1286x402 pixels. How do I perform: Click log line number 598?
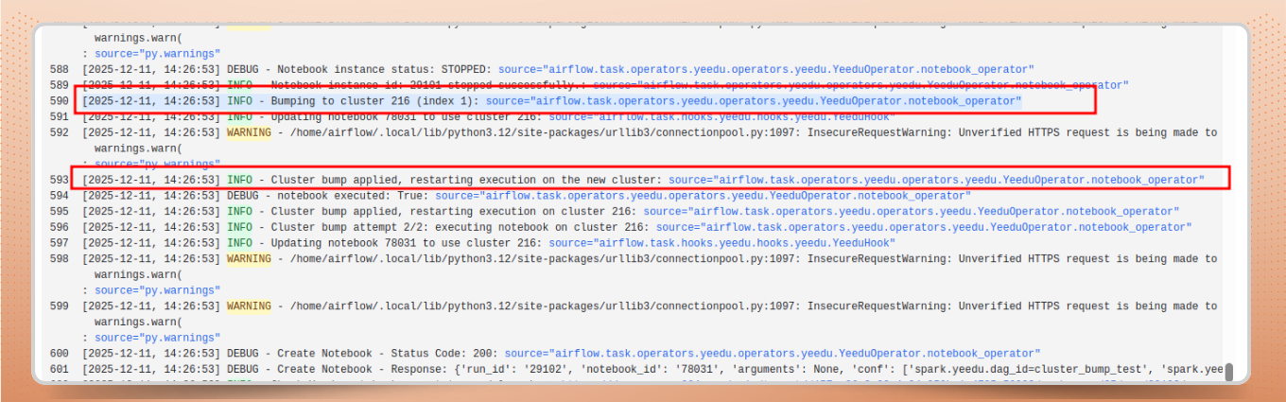coord(60,259)
